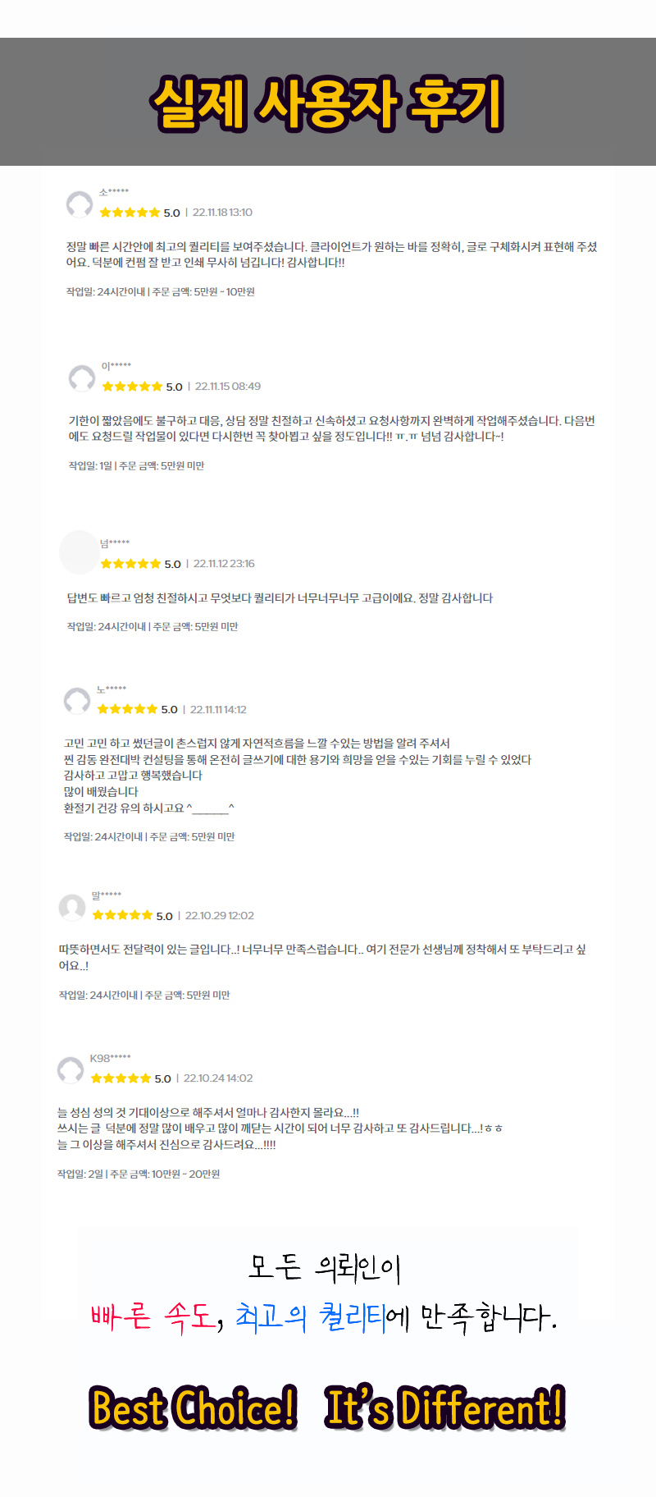Image resolution: width=656 pixels, height=1497 pixels.
Task: Click the review text starting 정말 빠른 시간안에
Action: pyautogui.click(x=332, y=254)
